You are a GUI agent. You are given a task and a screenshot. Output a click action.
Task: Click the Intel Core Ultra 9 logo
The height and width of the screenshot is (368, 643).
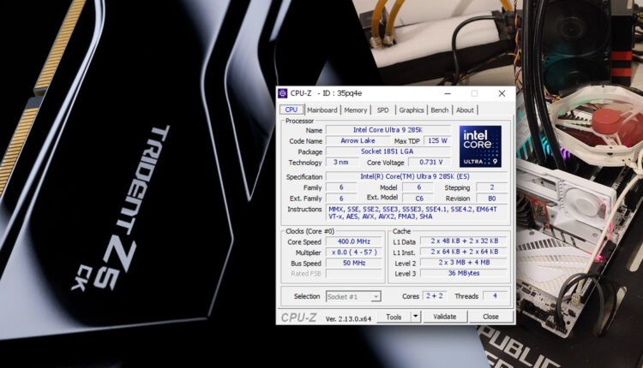point(480,146)
